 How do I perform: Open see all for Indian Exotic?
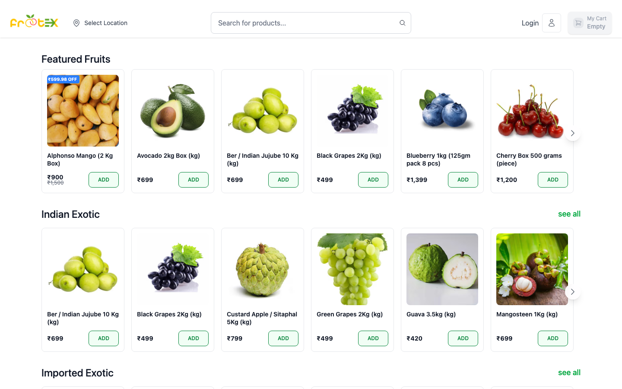[569, 214]
